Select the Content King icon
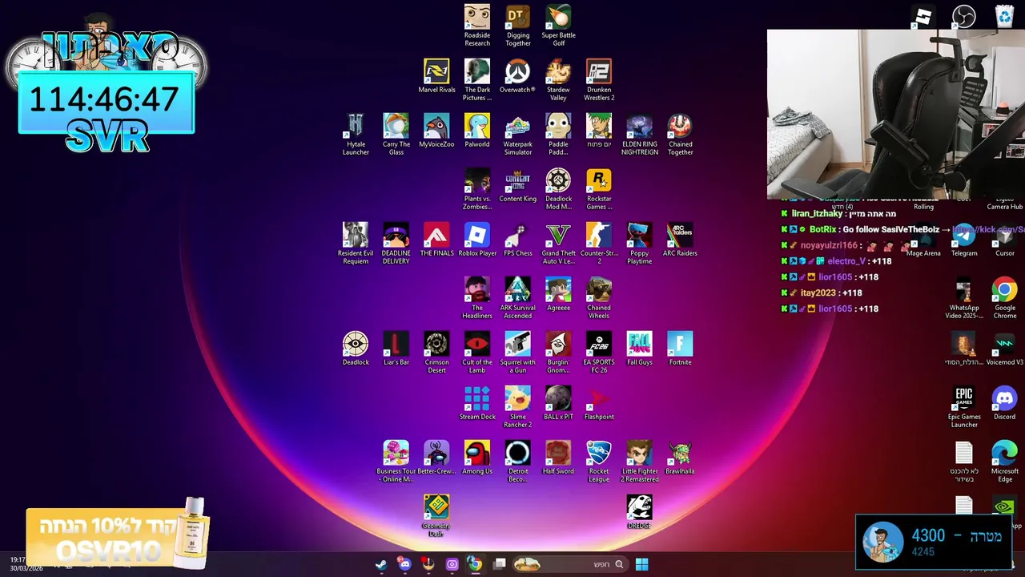 (x=518, y=185)
